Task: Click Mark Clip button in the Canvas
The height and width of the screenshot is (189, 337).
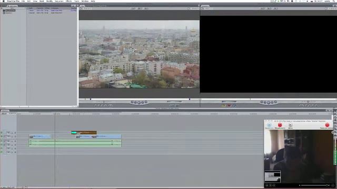Action: (x=313, y=106)
